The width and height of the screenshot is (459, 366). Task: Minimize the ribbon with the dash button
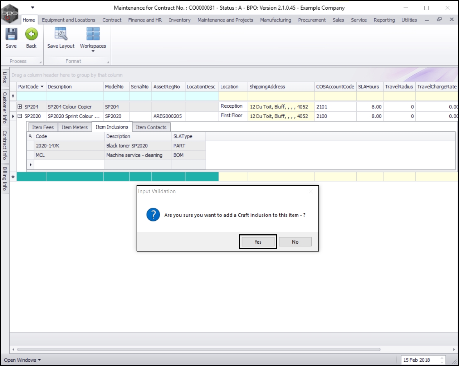click(x=426, y=20)
